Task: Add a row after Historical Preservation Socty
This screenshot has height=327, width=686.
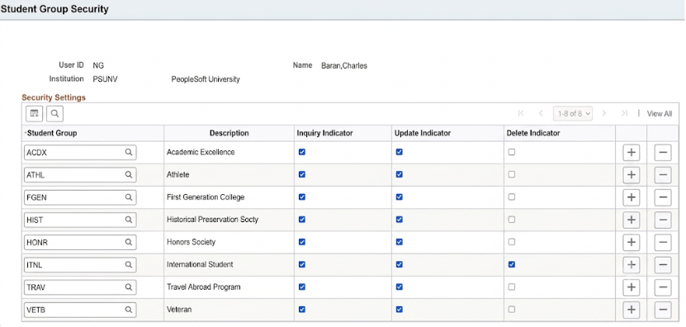Action: click(x=631, y=220)
